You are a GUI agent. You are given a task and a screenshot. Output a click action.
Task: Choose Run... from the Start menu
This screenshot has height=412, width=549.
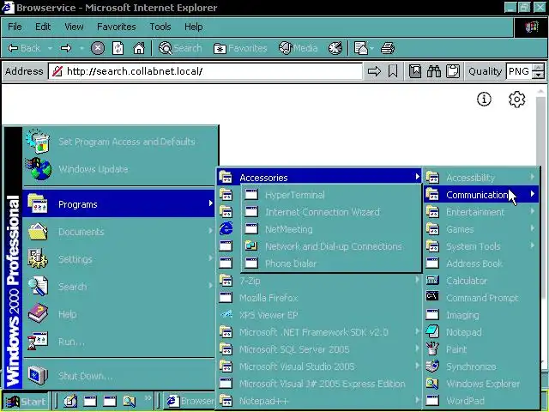pyautogui.click(x=119, y=342)
